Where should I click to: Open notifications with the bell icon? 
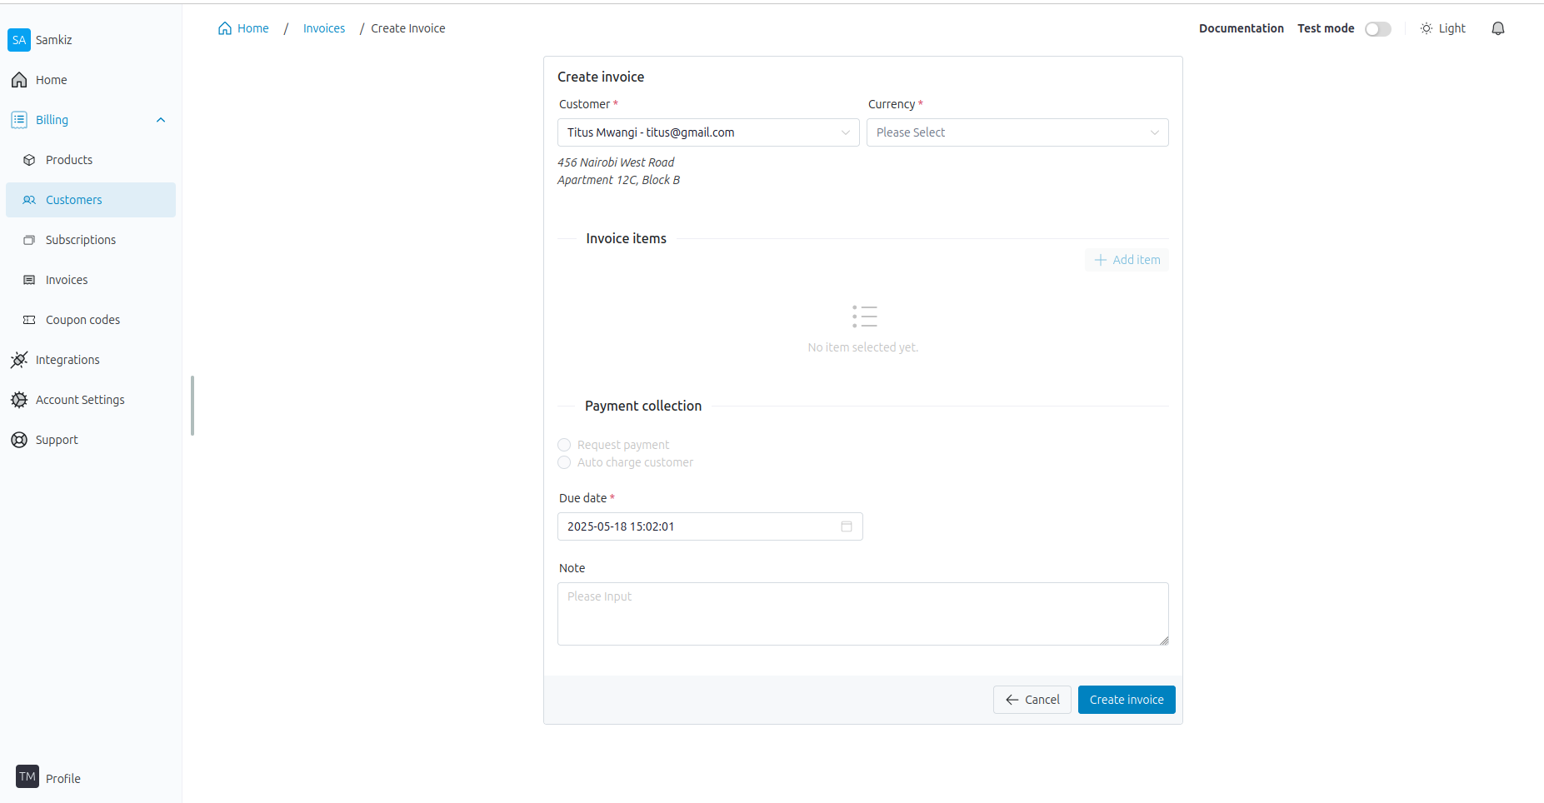point(1497,27)
